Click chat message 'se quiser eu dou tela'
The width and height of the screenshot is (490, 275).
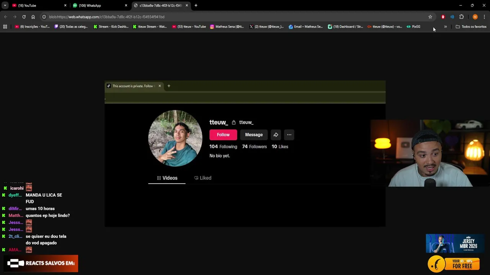click(x=46, y=236)
